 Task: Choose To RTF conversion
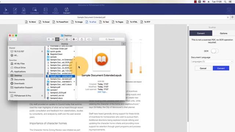[x=145, y=22]
